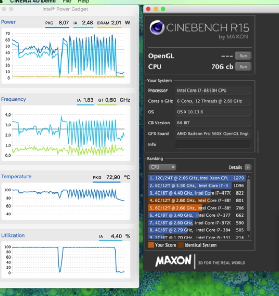Run the CPU benchmark
Image resolution: width=279 pixels, height=296 pixels.
[x=243, y=67]
